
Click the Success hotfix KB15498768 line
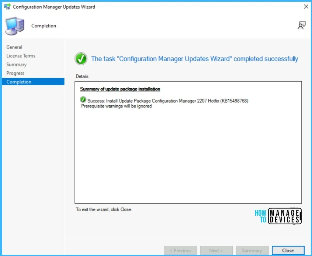click(x=168, y=101)
